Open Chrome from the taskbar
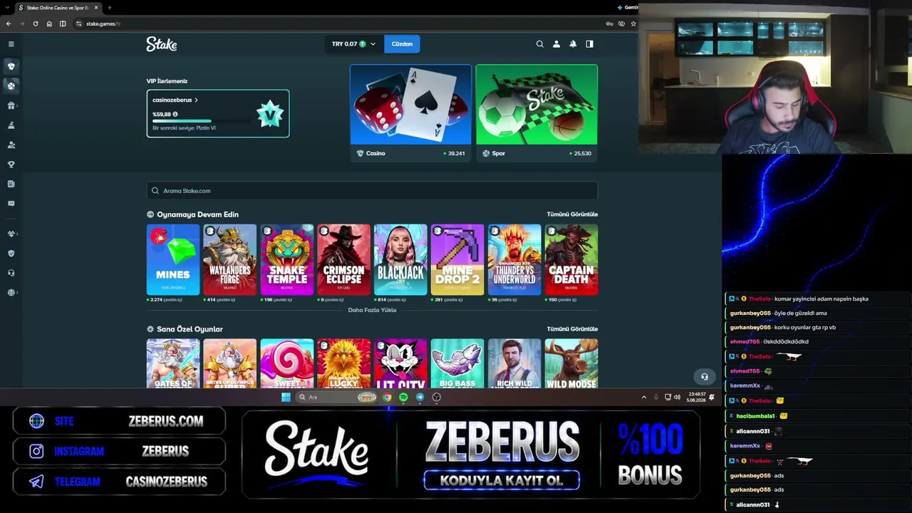Screen dimensions: 912x513 pyautogui.click(x=387, y=398)
